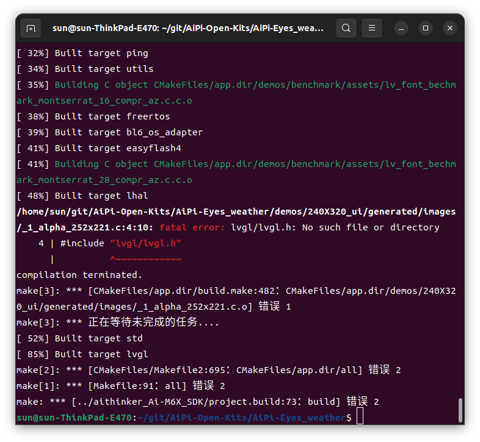Viewport: 480px width, 442px height.
Task: Maximize the terminal window
Action: [x=426, y=28]
